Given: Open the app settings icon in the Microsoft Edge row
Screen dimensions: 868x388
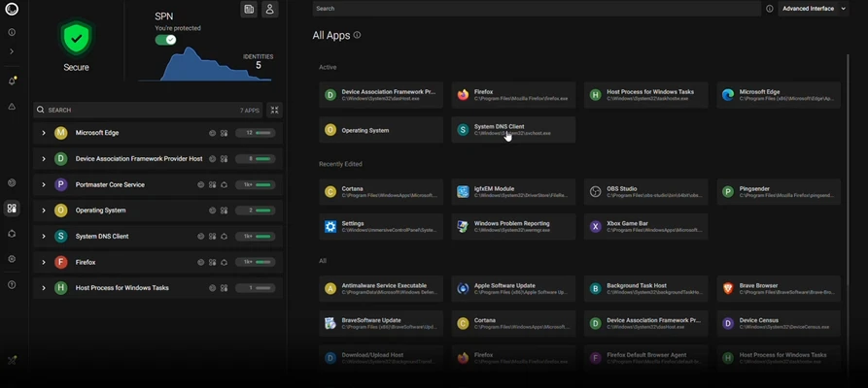Looking at the screenshot, I should [x=225, y=133].
